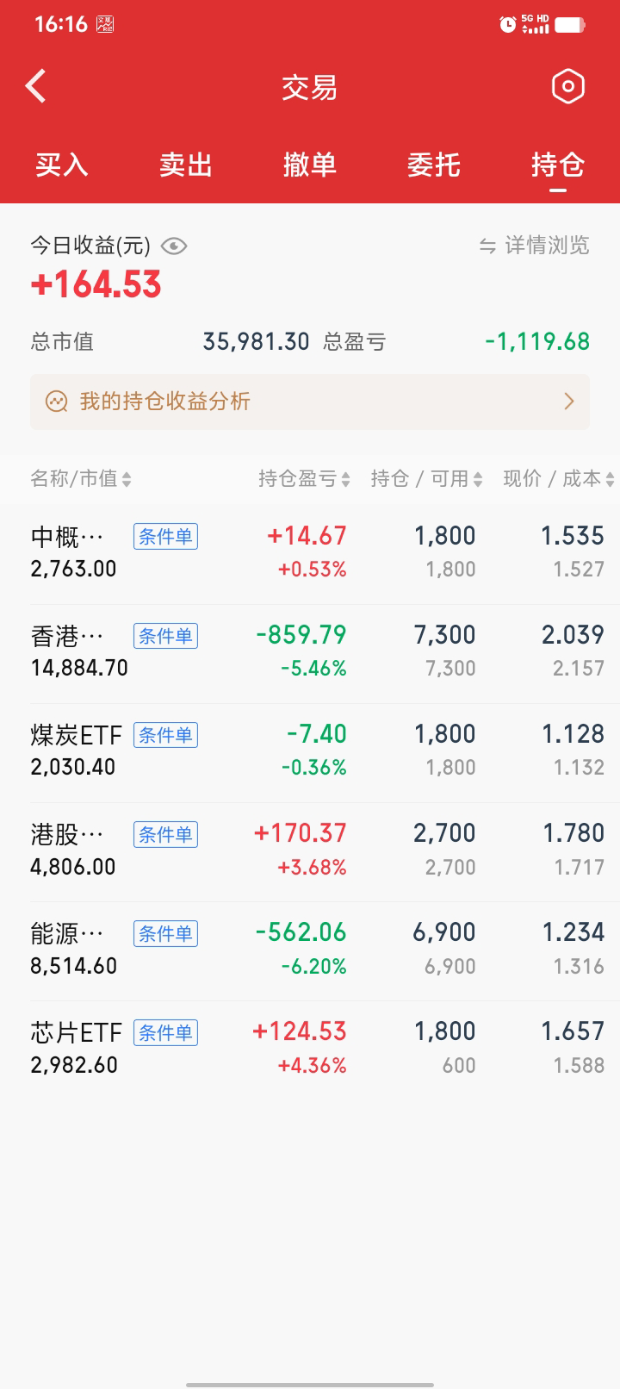This screenshot has width=620, height=1389.
Task: Open 条件单 tag for 煤炭ETF
Action: tap(165, 735)
